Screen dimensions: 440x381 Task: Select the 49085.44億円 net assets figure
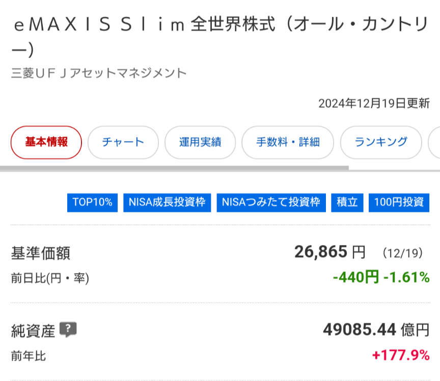(376, 330)
